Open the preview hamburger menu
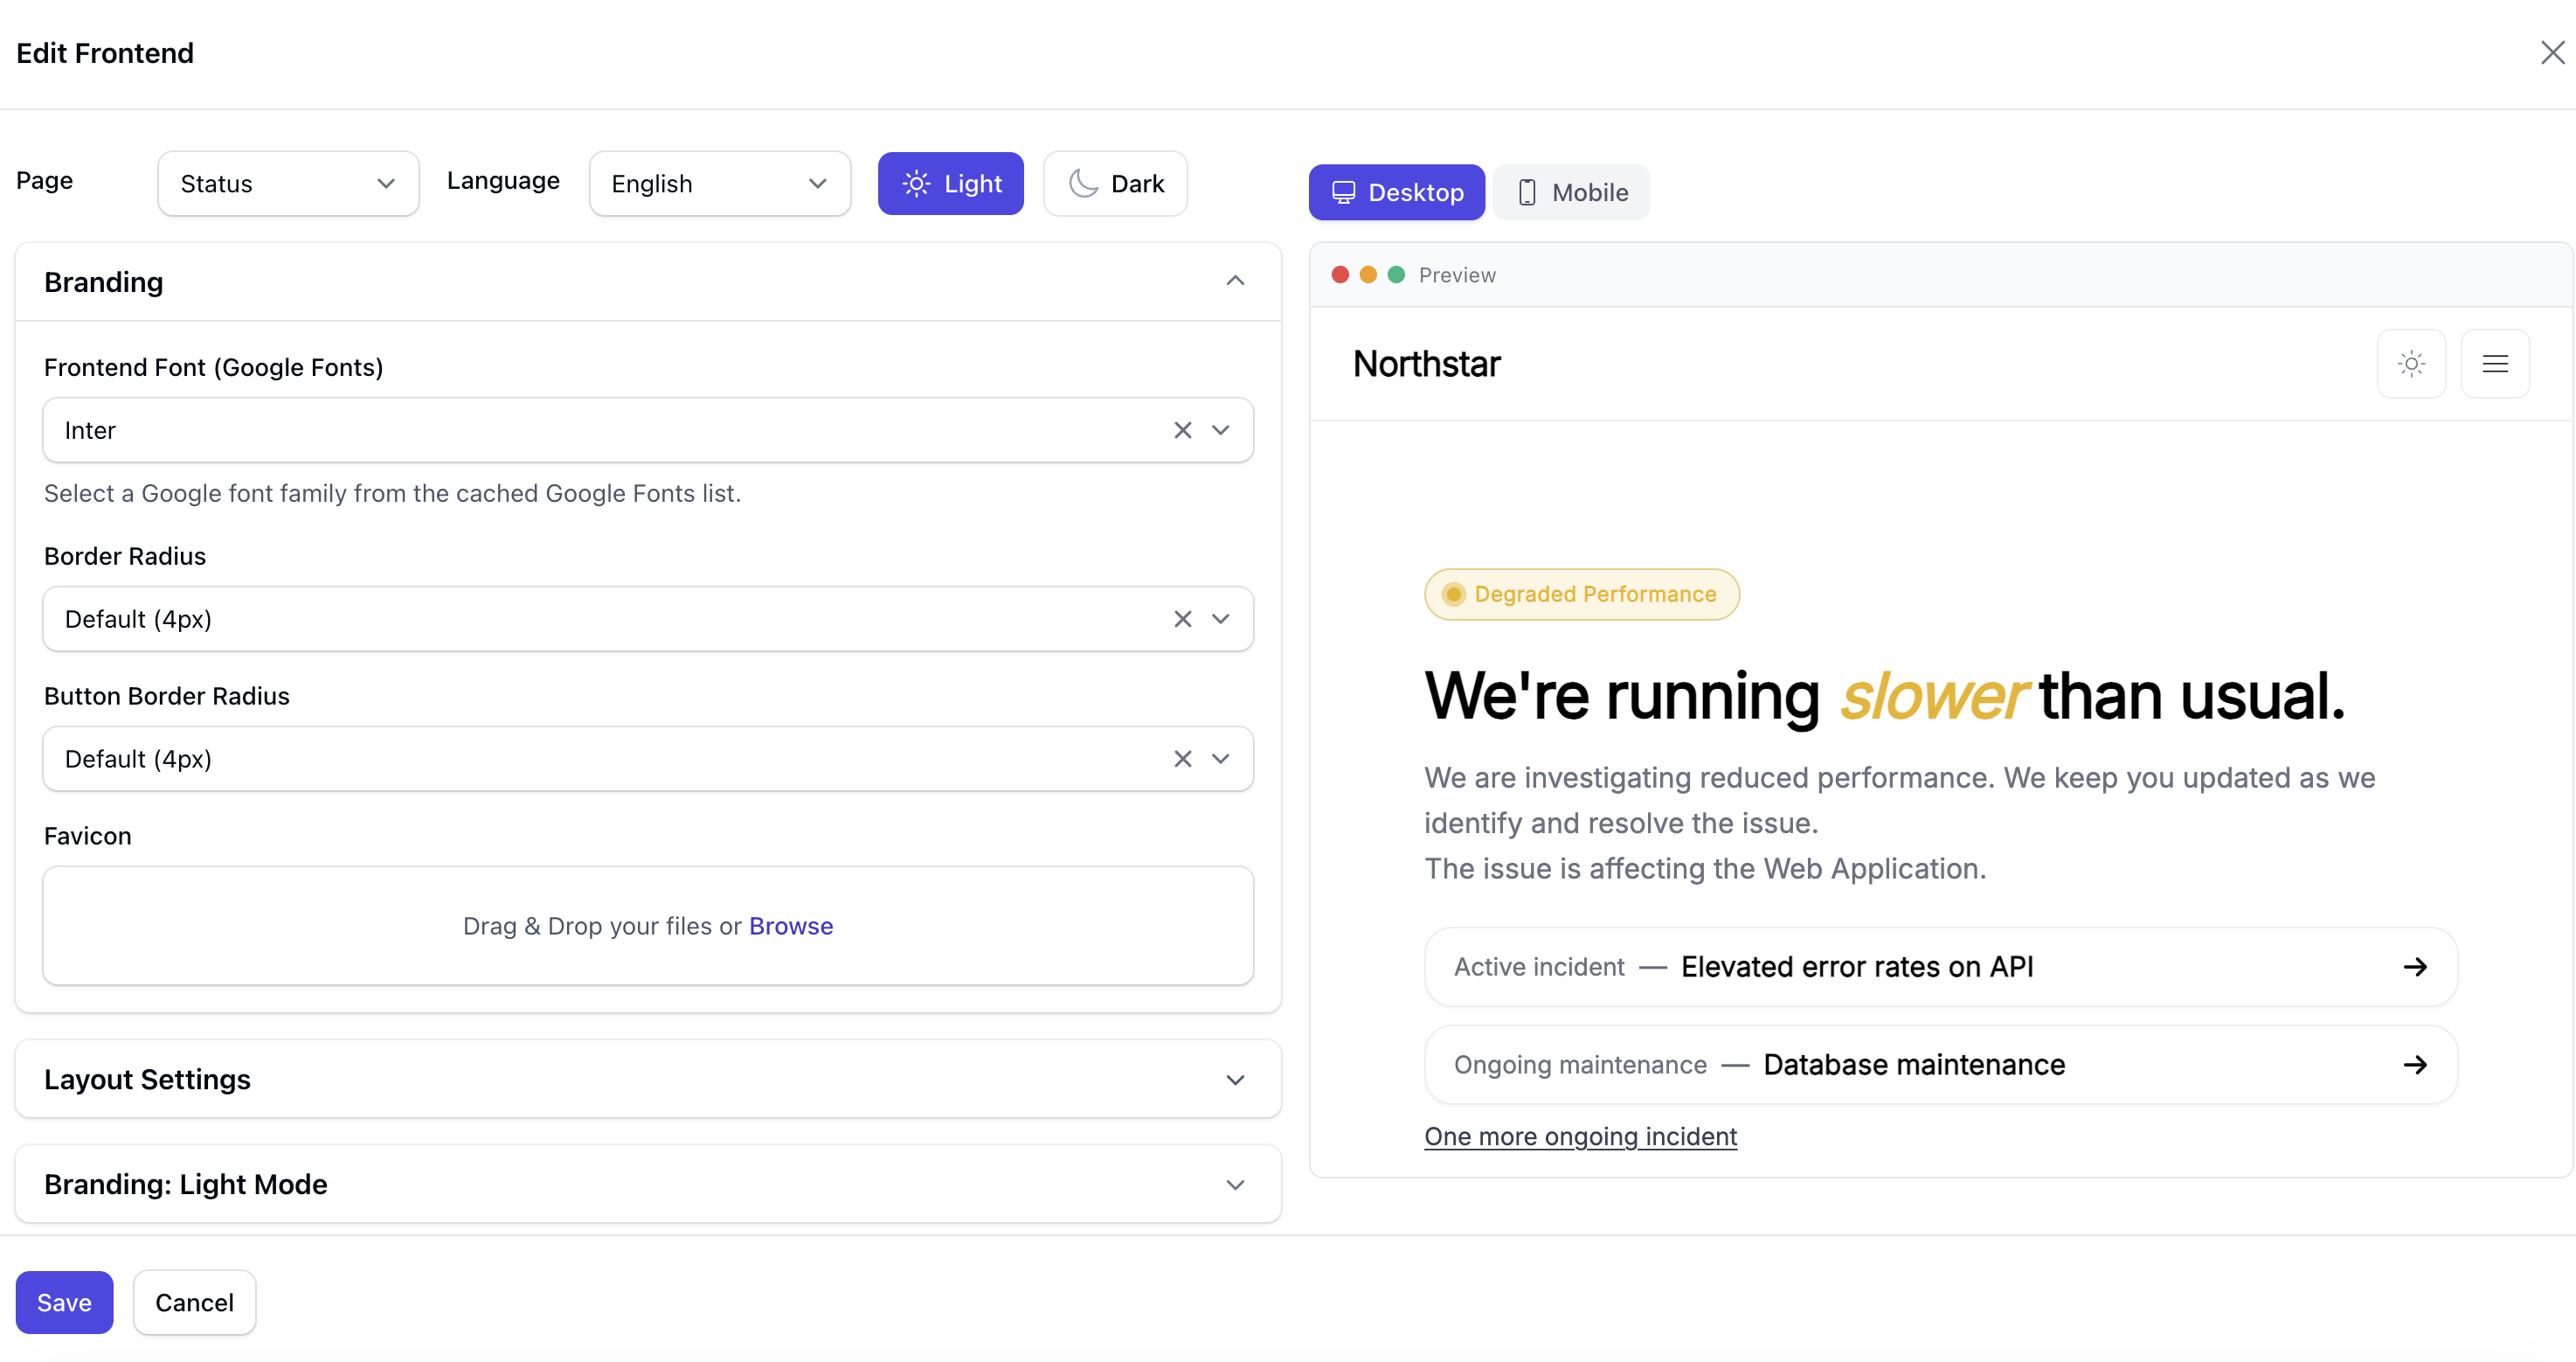Viewport: 2576px width, 1362px height. pos(2495,364)
